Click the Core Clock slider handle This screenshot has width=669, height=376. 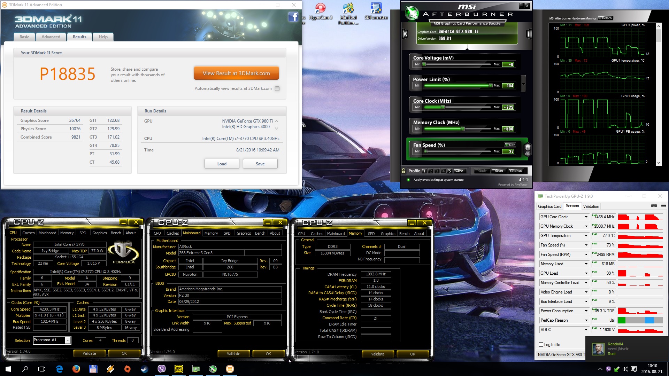click(443, 107)
